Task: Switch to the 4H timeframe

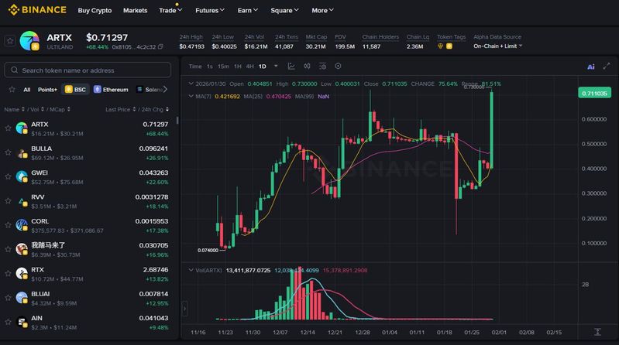Action: point(249,67)
